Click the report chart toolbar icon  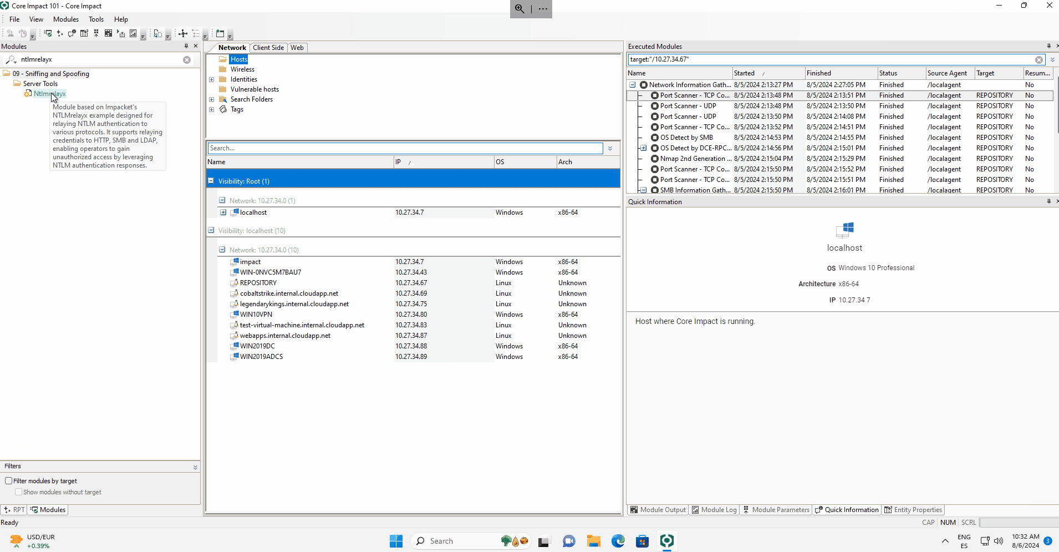[x=133, y=33]
